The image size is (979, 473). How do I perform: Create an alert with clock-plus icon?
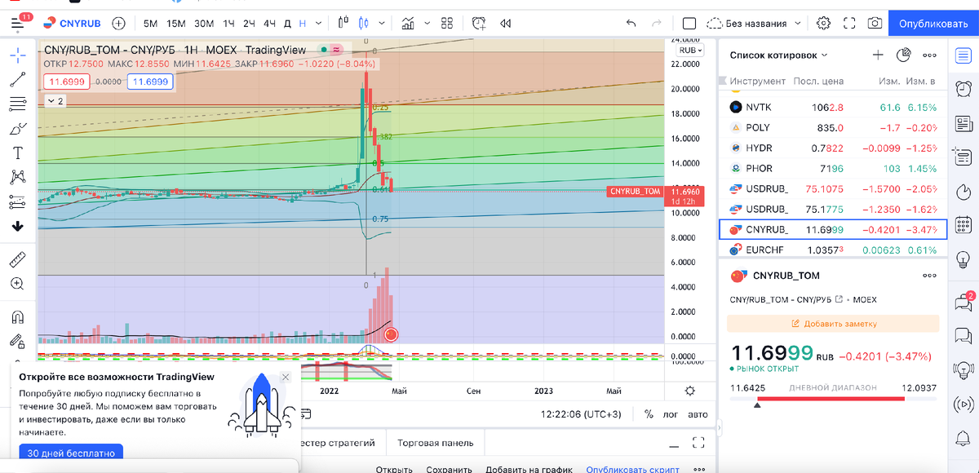tap(479, 24)
